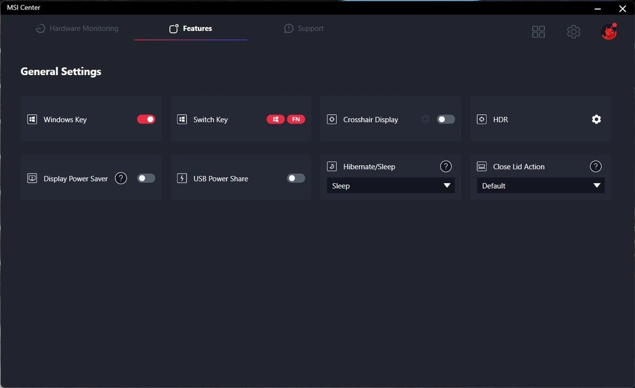Screen dimensions: 635x388
Task: Click the Switch Key tile icon
Action: click(182, 119)
